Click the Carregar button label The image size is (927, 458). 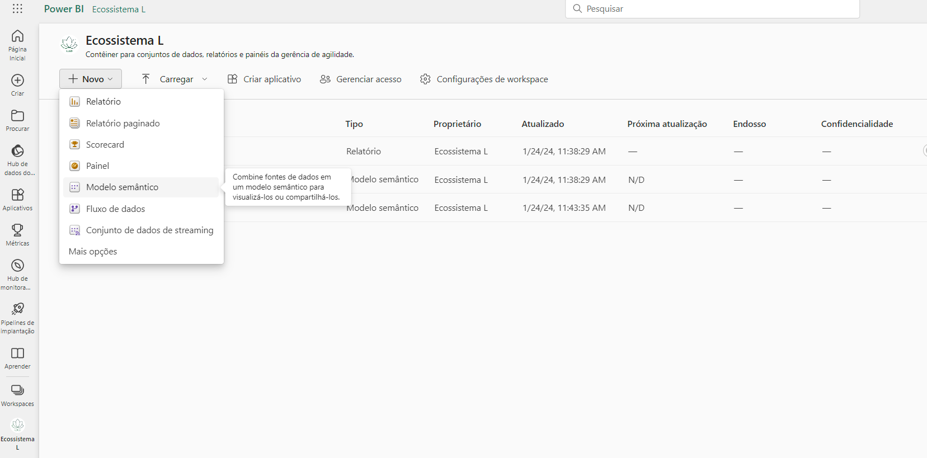click(x=176, y=79)
